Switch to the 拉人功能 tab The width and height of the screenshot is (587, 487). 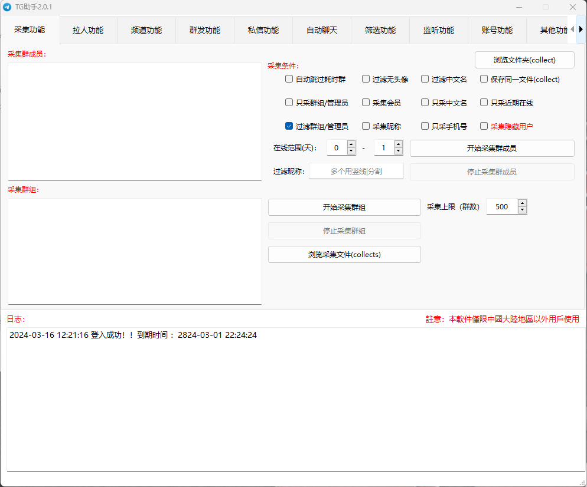click(88, 30)
